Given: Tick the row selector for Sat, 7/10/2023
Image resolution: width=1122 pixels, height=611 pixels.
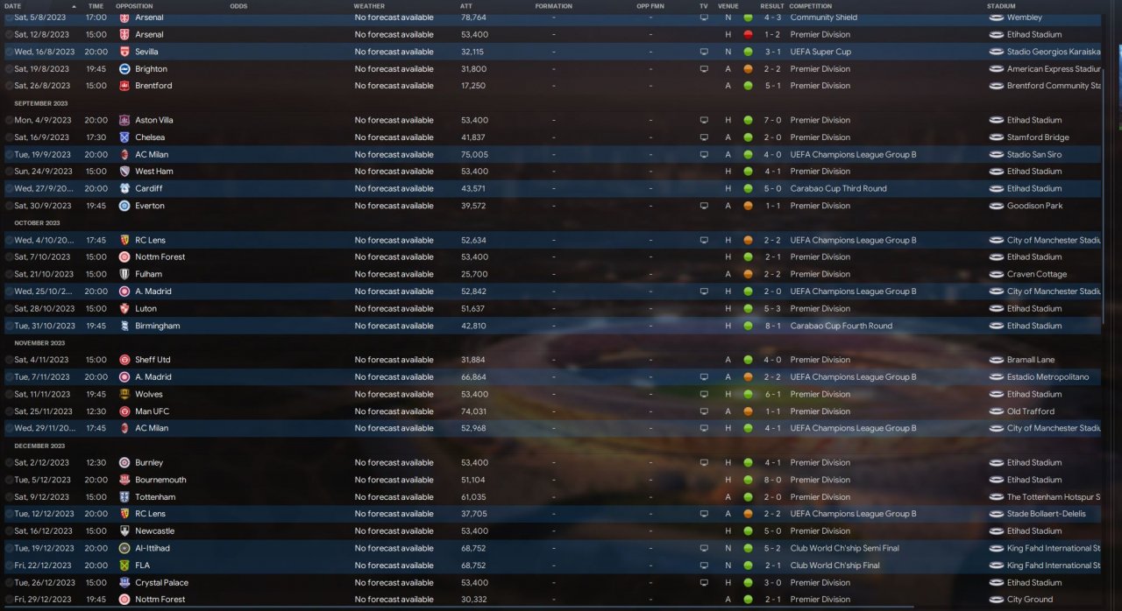Looking at the screenshot, I should pos(9,257).
